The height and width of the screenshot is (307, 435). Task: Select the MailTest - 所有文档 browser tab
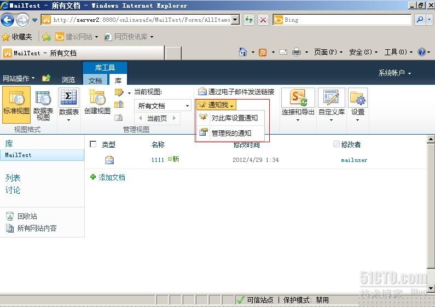click(x=83, y=53)
